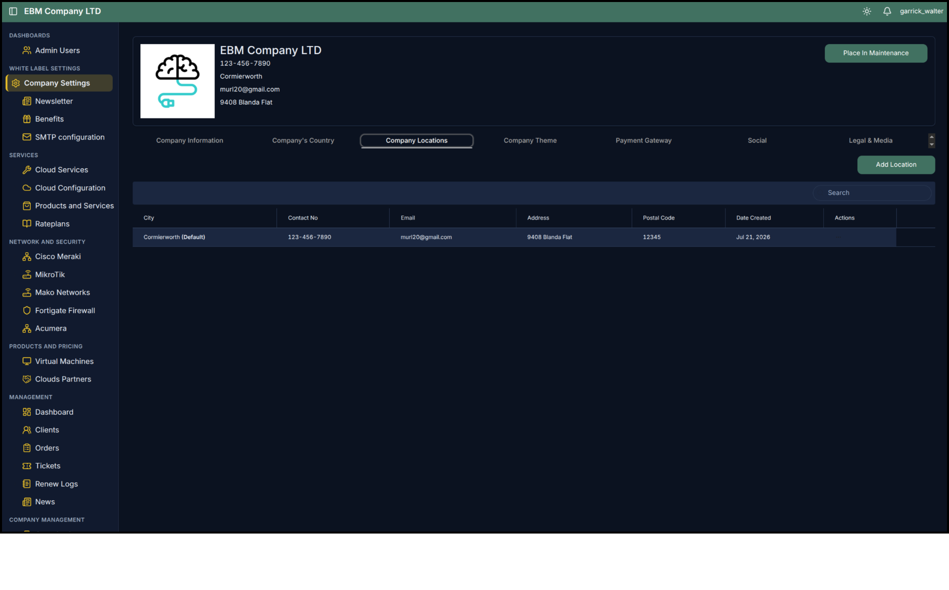This screenshot has width=949, height=590.
Task: Open Admin Users in sidebar
Action: pos(57,51)
